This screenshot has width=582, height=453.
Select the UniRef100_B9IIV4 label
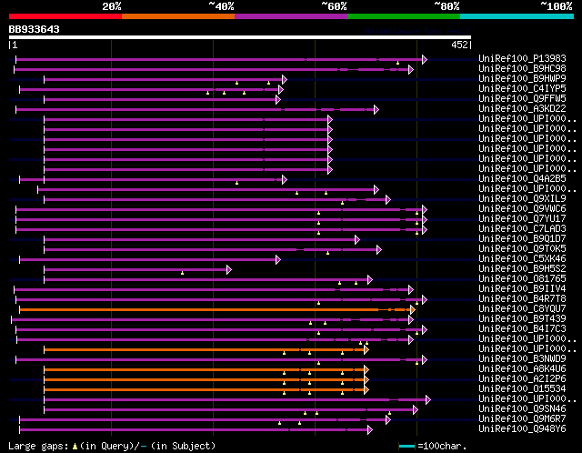click(x=522, y=289)
